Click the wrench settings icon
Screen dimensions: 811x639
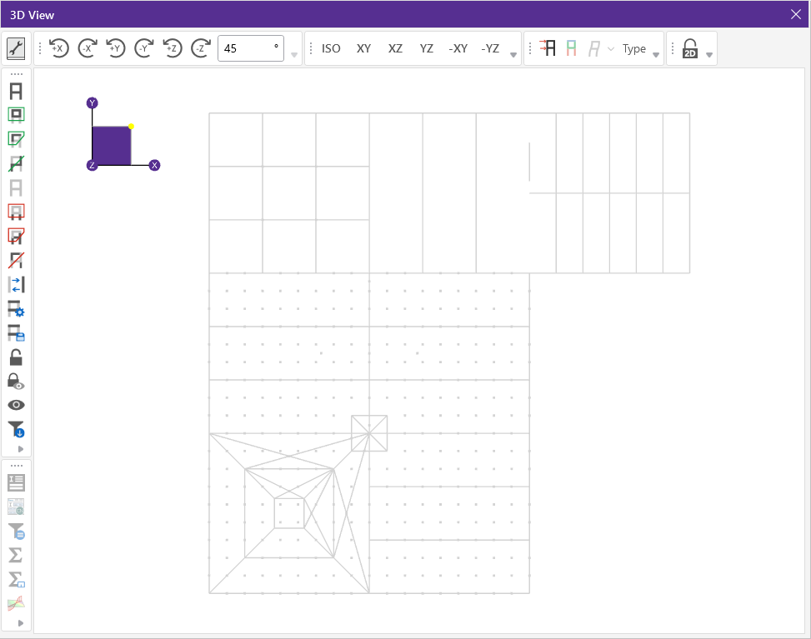tap(15, 48)
